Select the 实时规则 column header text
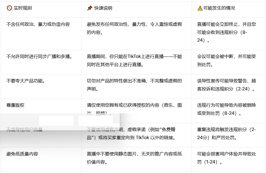The image size is (266, 173). tap(23, 8)
